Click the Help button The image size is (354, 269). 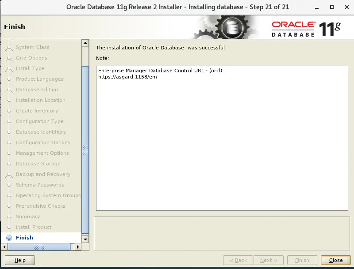20,260
